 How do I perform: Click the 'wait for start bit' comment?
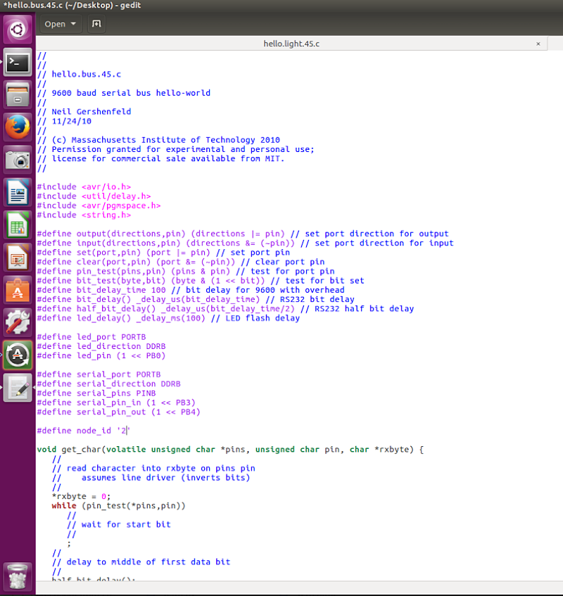[119, 524]
